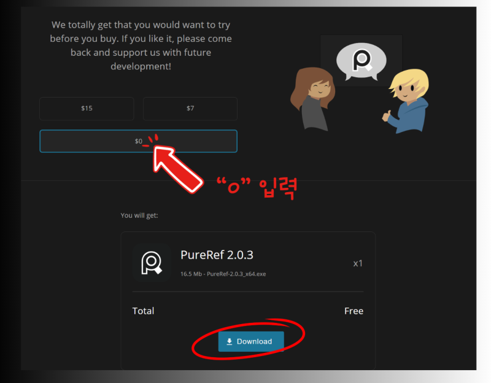Click the "x1" quantity label
The width and height of the screenshot is (491, 383).
[358, 263]
